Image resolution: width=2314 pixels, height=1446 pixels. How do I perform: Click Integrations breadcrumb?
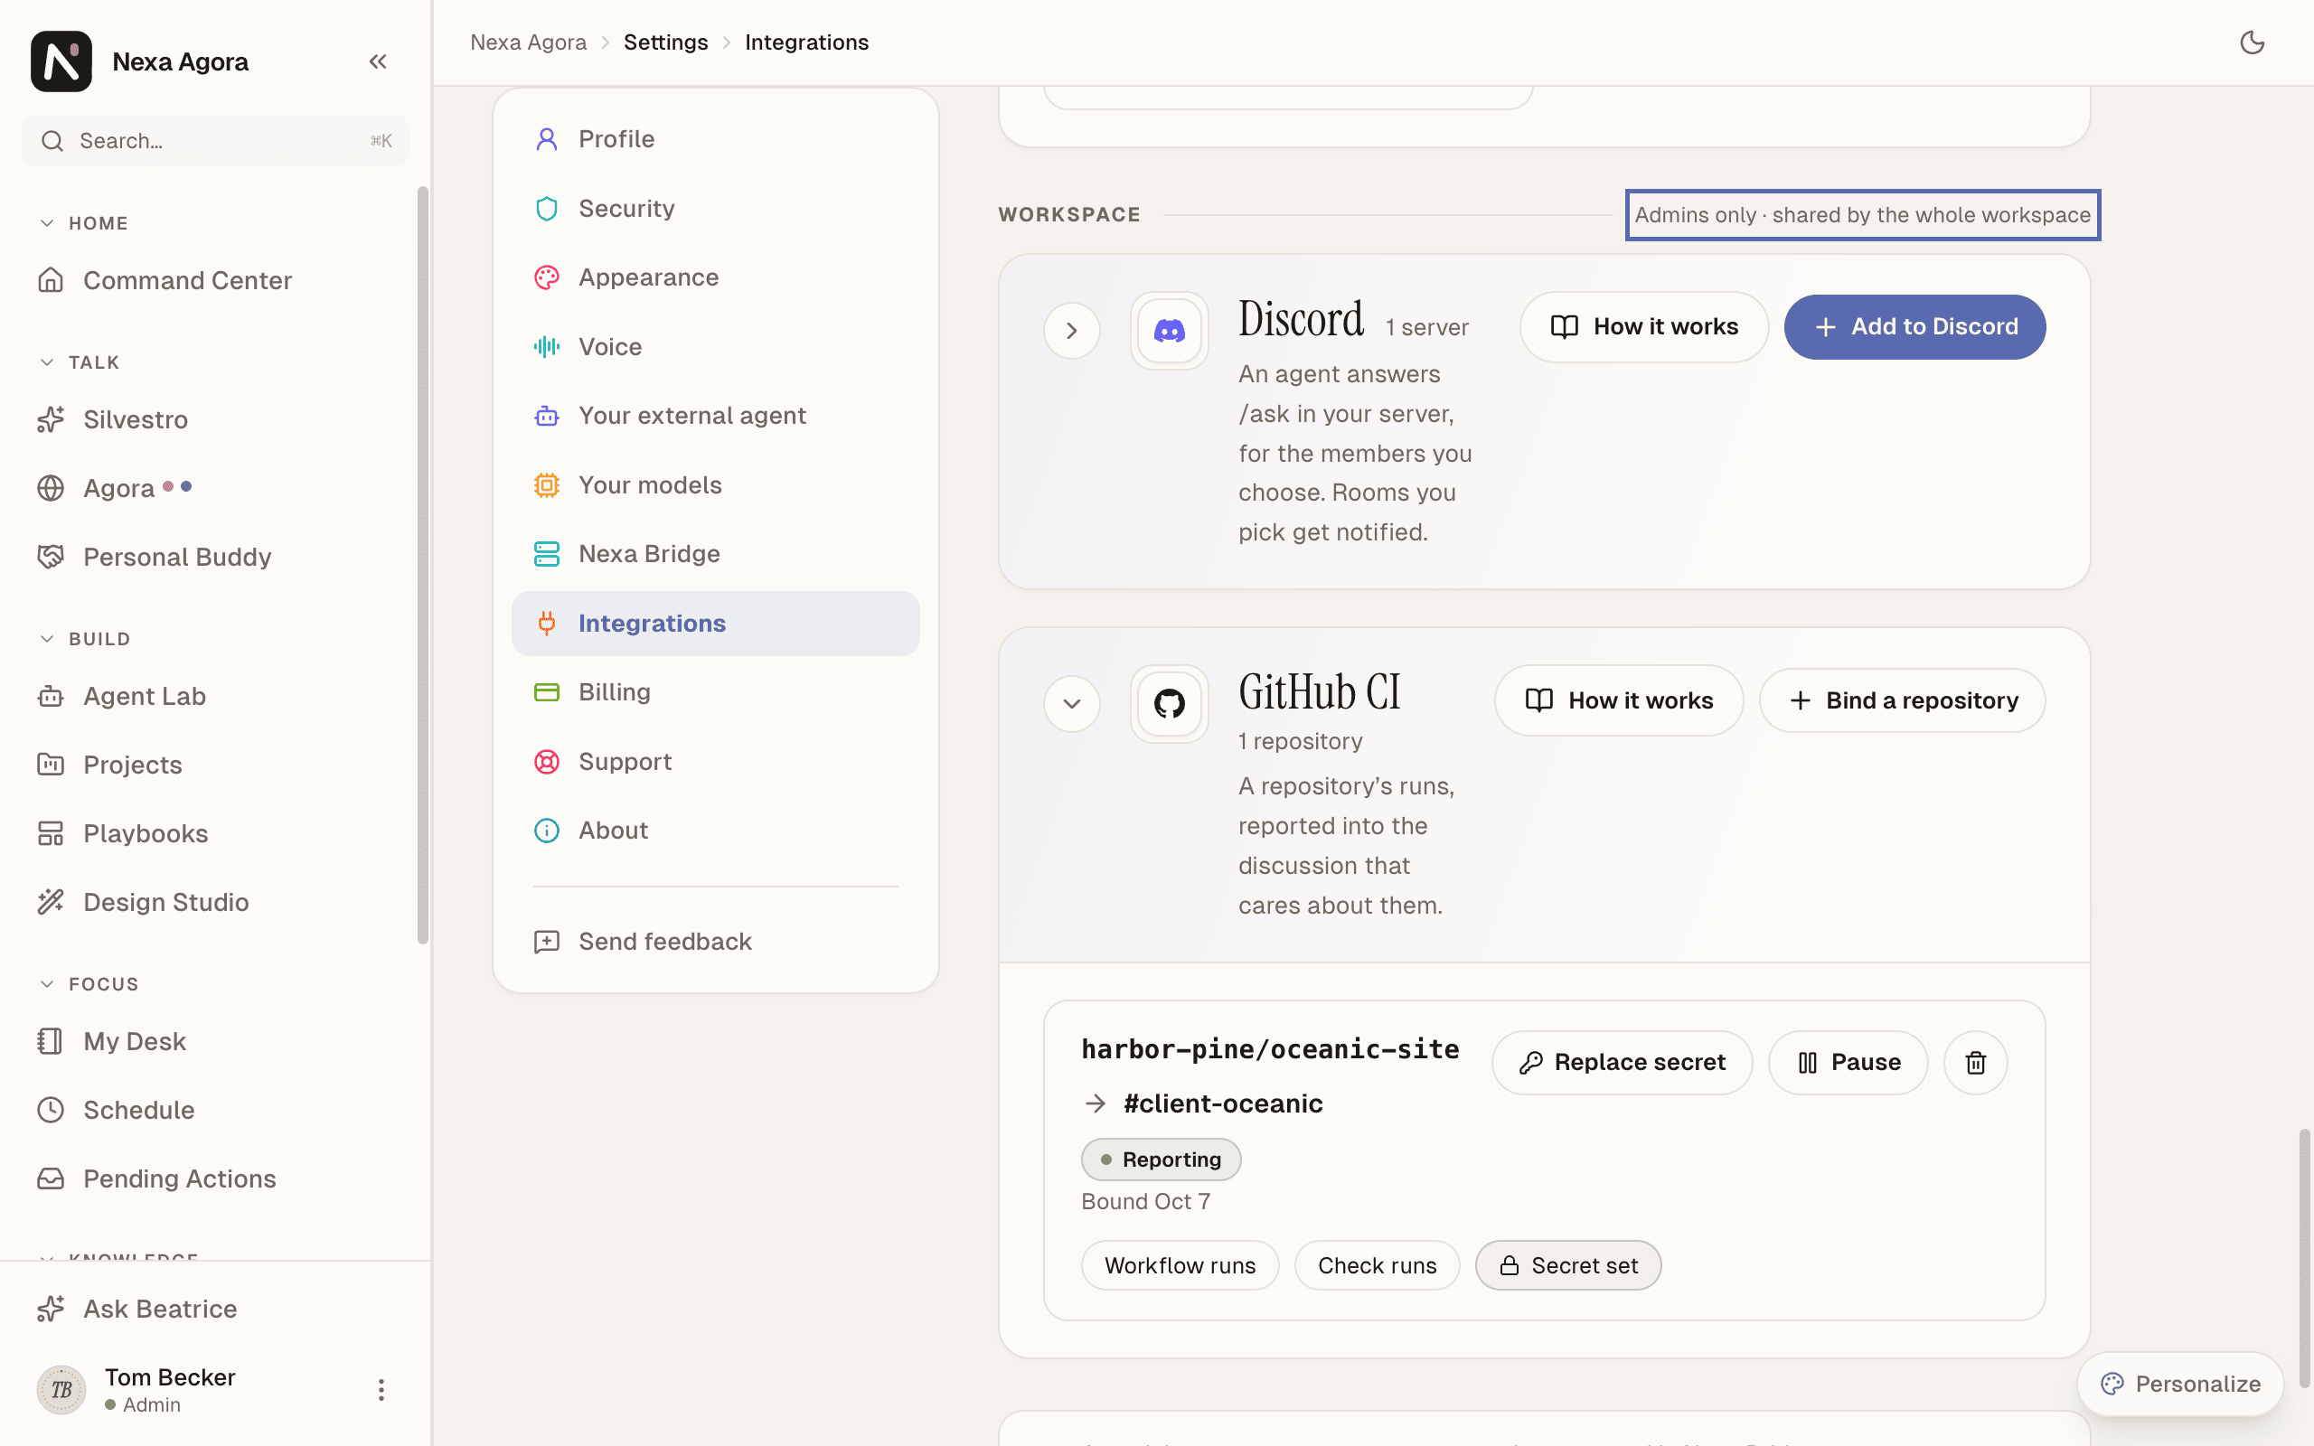point(806,42)
